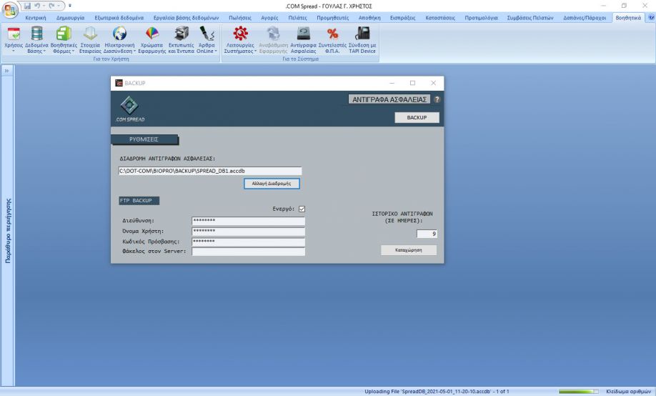
Task: Open Εκτυπωτές και Έντυπα printer icon
Action: coord(182,34)
